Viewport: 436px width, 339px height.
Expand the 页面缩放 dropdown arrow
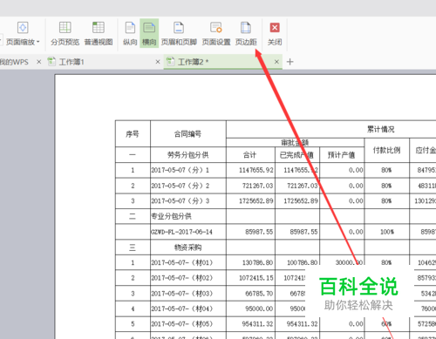[x=38, y=42]
